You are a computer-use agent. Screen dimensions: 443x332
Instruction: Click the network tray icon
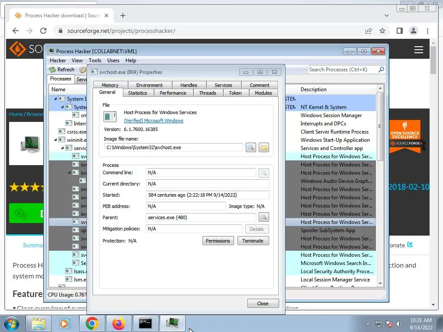[378, 324]
